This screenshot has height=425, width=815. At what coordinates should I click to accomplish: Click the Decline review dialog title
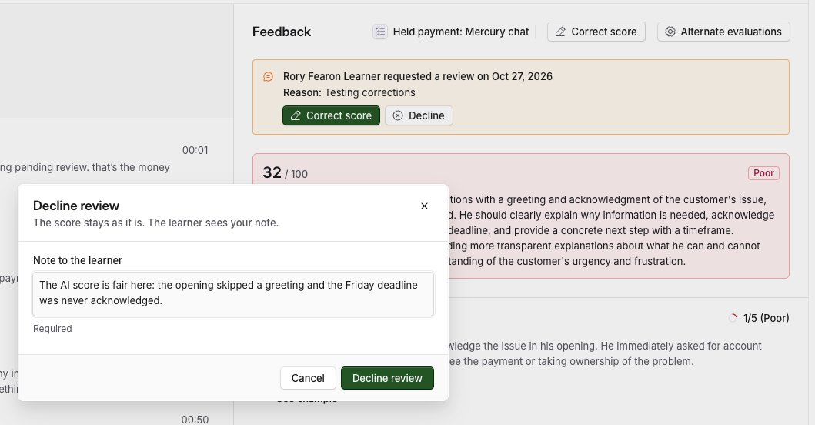(76, 206)
